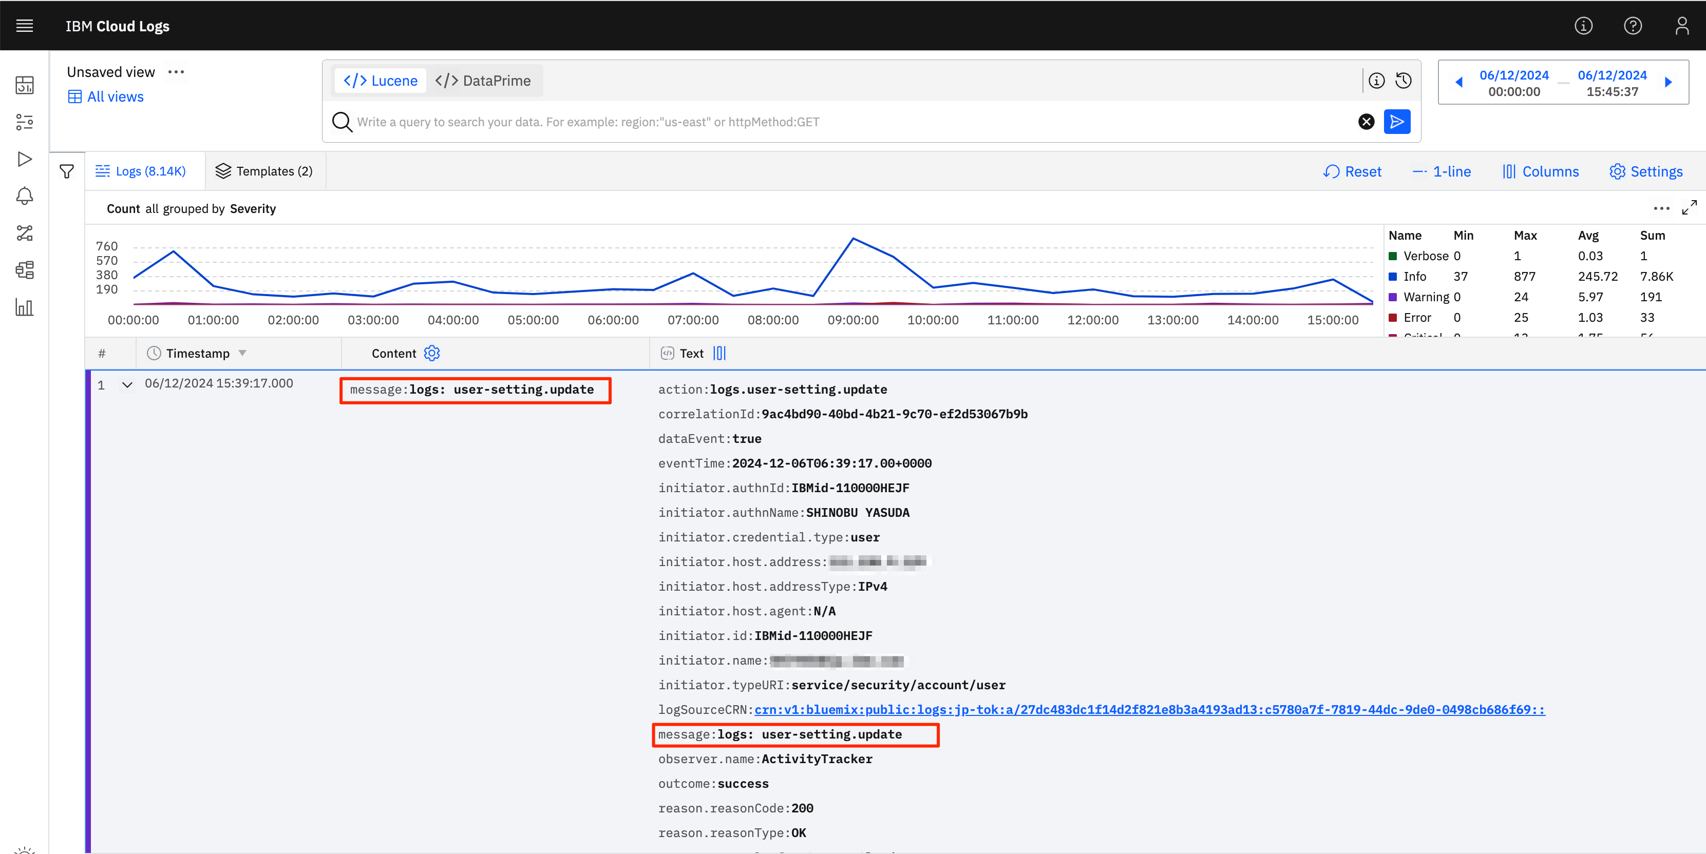
Task: Click the Content column gear icon
Action: 432,354
